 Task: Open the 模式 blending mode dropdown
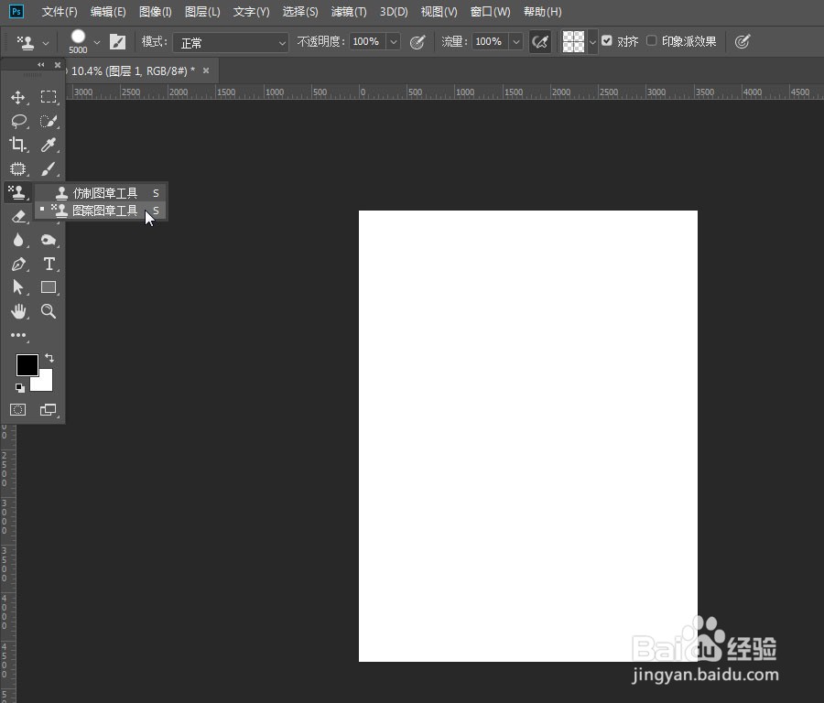231,42
